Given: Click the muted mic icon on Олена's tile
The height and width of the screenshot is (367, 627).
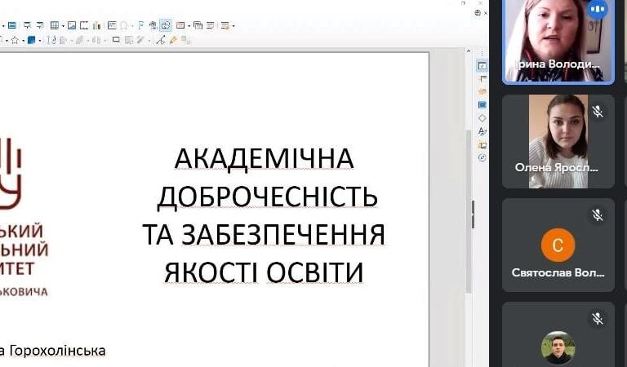Looking at the screenshot, I should (598, 112).
